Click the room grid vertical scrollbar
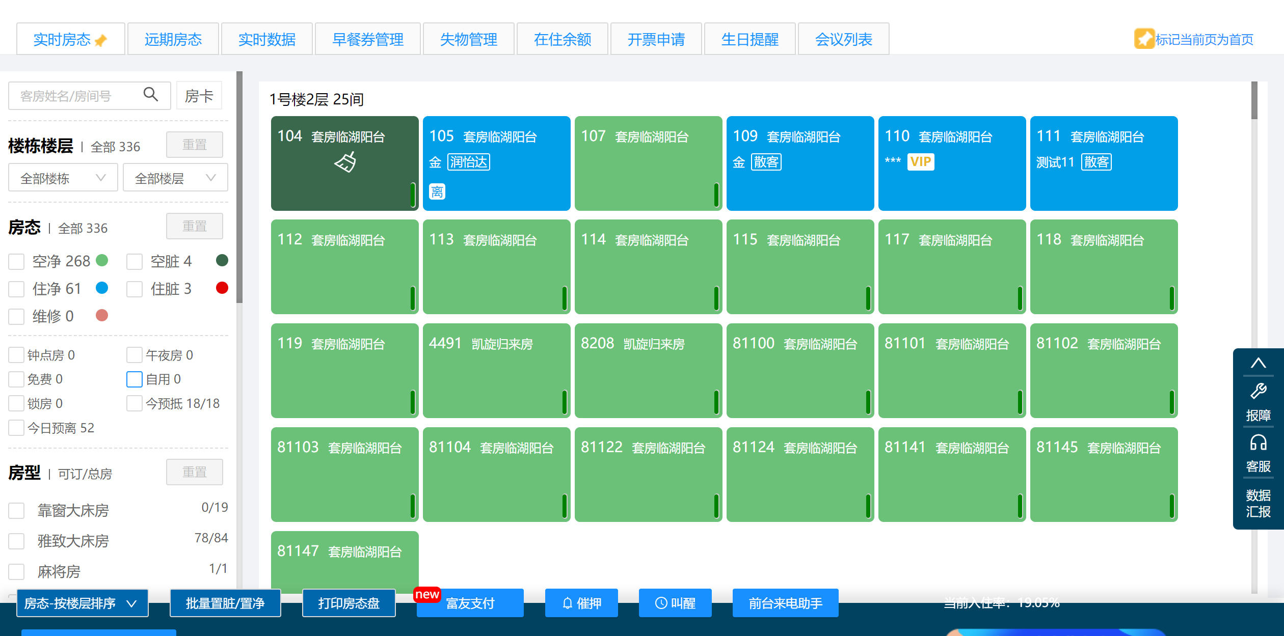1284x636 pixels. [x=1254, y=101]
